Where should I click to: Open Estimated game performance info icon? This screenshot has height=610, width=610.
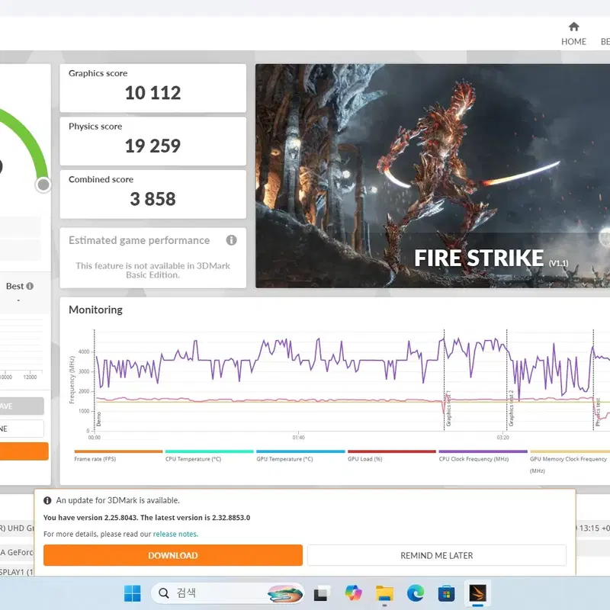click(x=232, y=240)
